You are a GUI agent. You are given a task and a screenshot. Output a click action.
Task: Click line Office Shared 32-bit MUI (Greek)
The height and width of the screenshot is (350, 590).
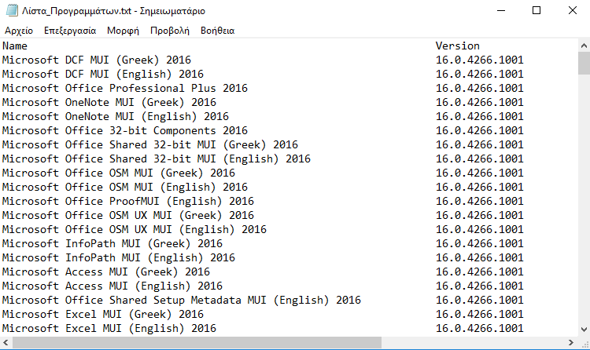150,145
